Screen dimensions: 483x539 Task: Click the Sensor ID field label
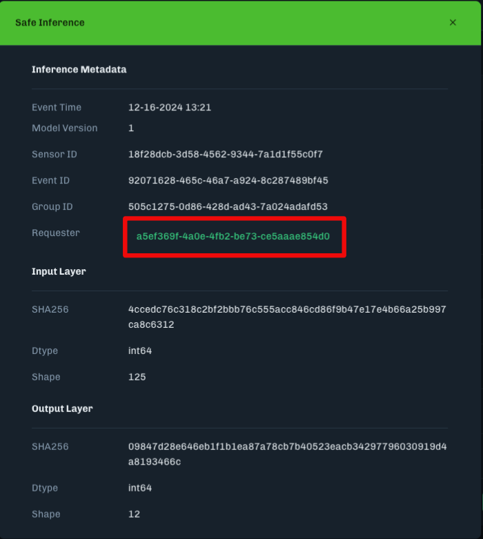(x=55, y=155)
